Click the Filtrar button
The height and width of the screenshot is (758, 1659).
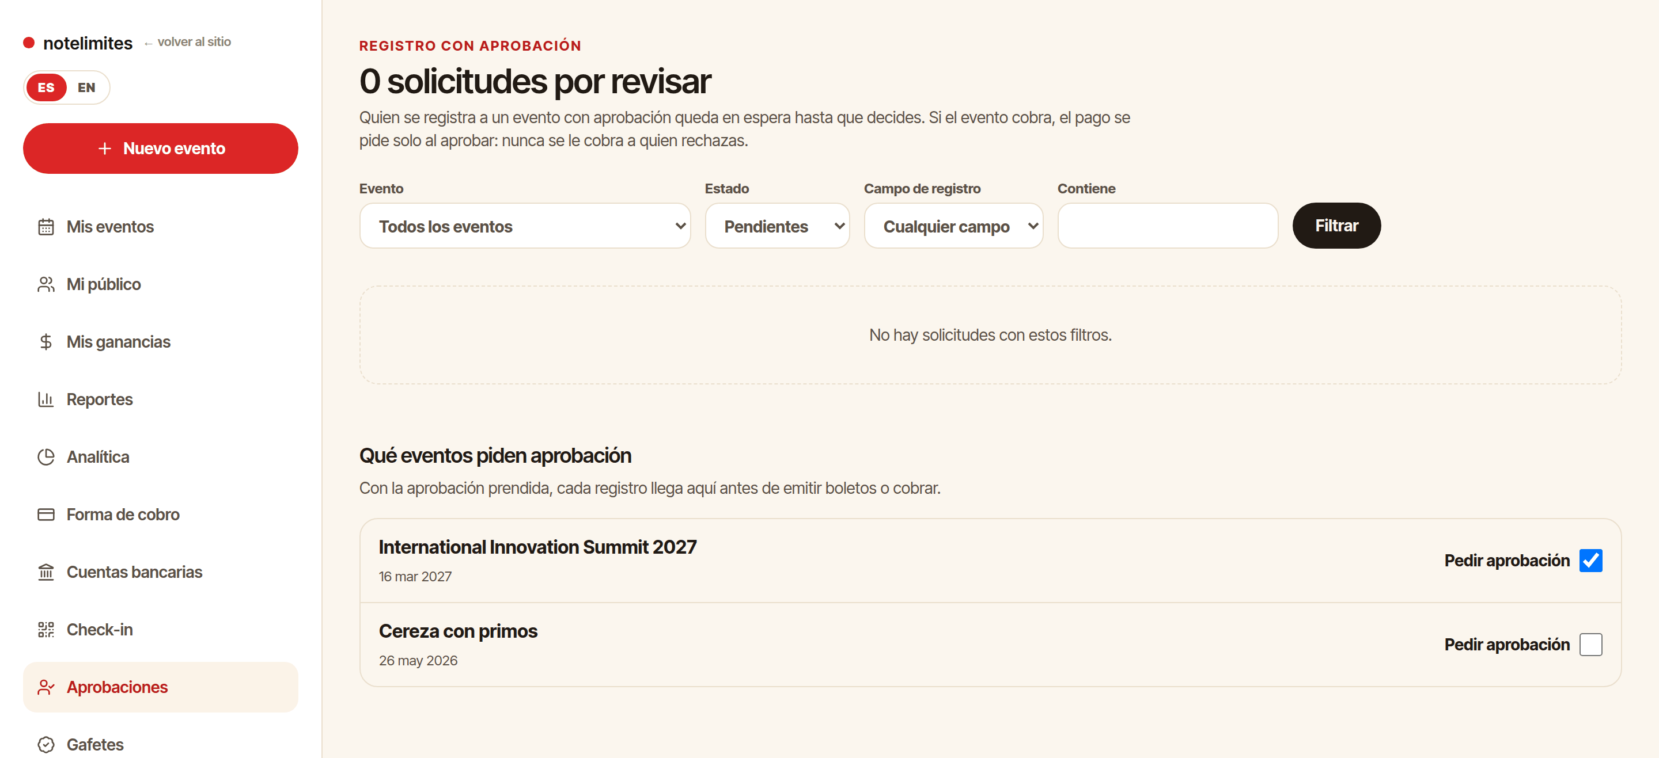pyautogui.click(x=1336, y=226)
